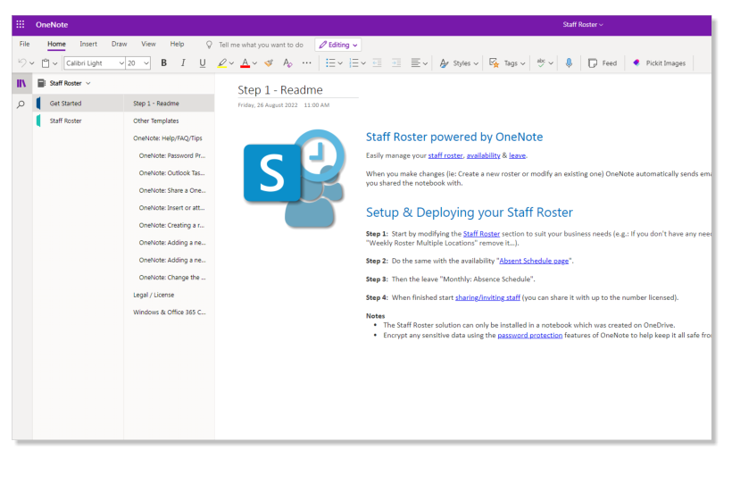Click the Undo arrow icon
This screenshot has width=732, height=500.
point(22,62)
